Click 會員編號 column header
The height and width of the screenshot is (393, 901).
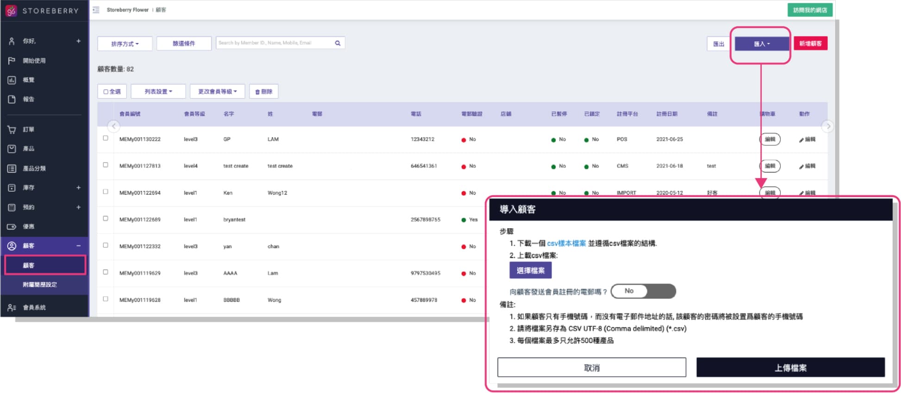(130, 114)
